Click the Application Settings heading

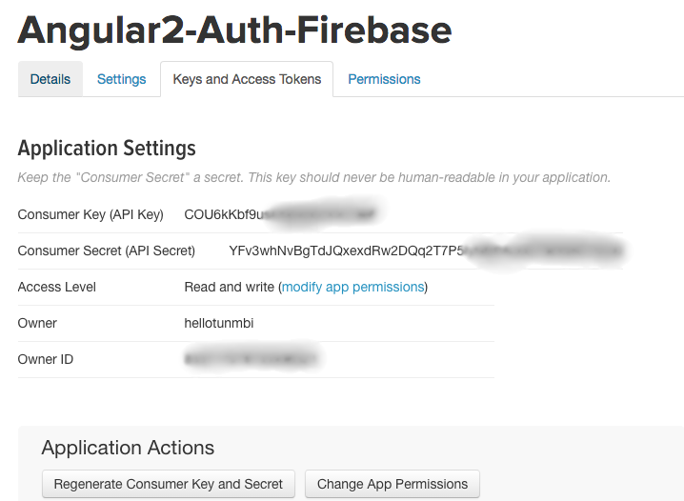(x=107, y=149)
